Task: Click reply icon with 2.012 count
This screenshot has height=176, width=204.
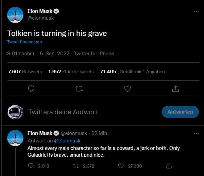Action: [31, 166]
